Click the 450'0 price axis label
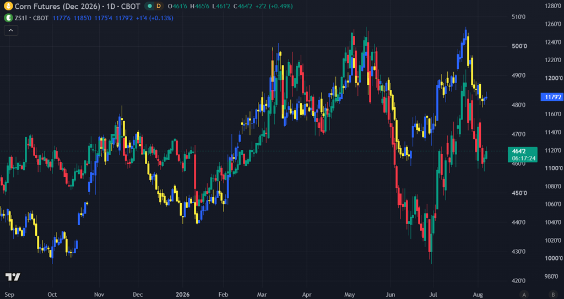This screenshot has height=299, width=564. 520,193
